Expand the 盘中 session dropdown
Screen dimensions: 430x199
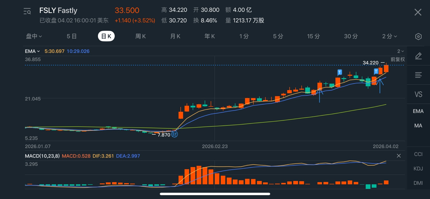[34, 36]
